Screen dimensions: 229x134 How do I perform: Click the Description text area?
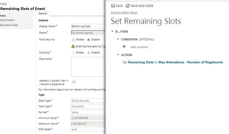tap(88, 67)
